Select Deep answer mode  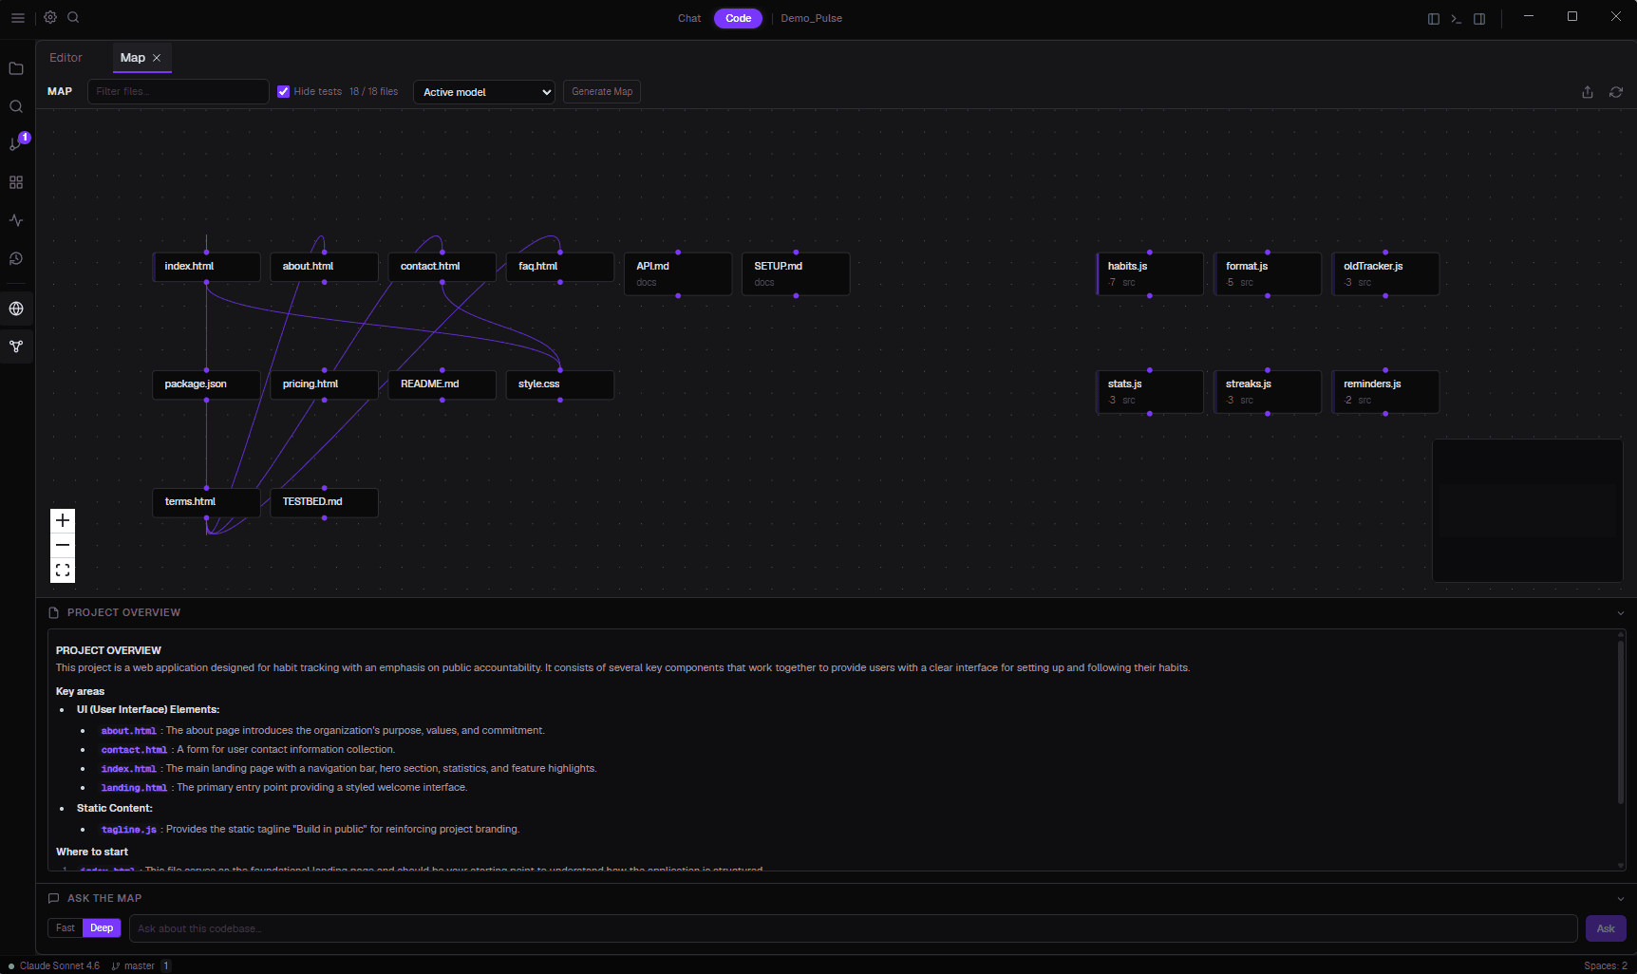[x=102, y=928]
